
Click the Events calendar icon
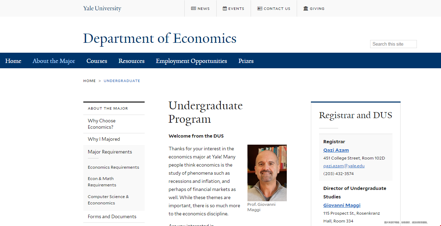coord(225,8)
